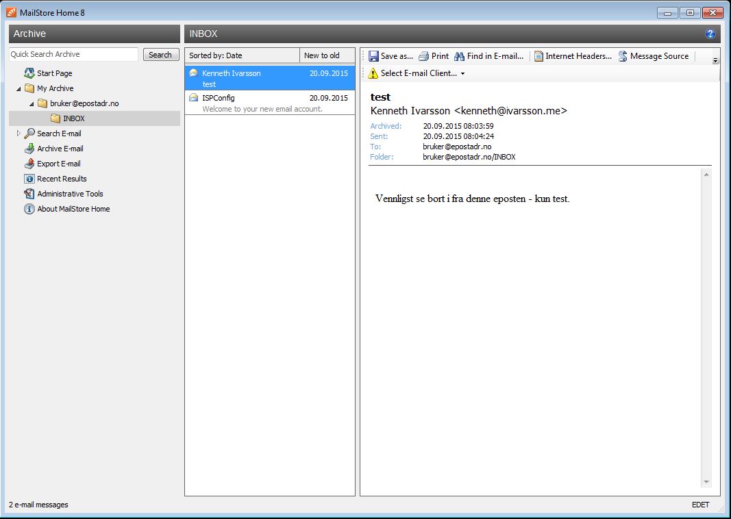Select bruker@epostadr.no tree label

84,103
